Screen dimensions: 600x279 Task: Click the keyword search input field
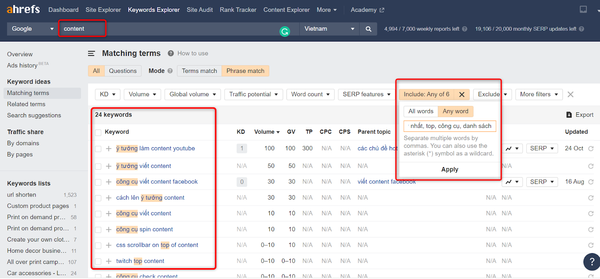point(178,29)
